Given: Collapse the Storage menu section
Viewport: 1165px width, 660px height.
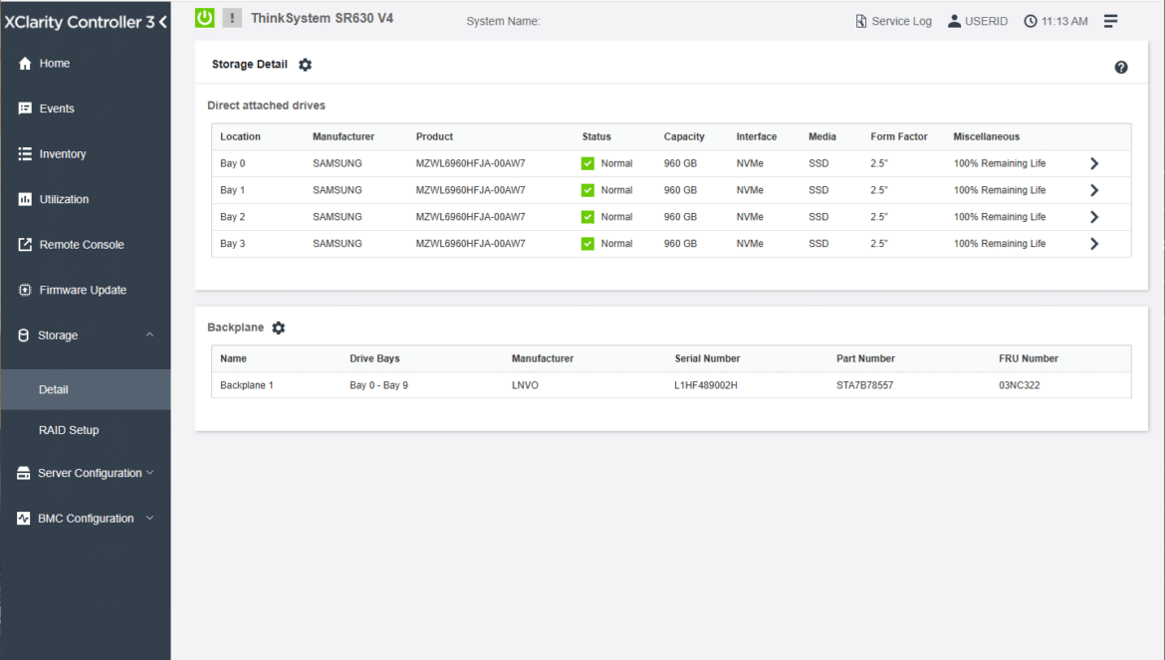Looking at the screenshot, I should coord(149,334).
